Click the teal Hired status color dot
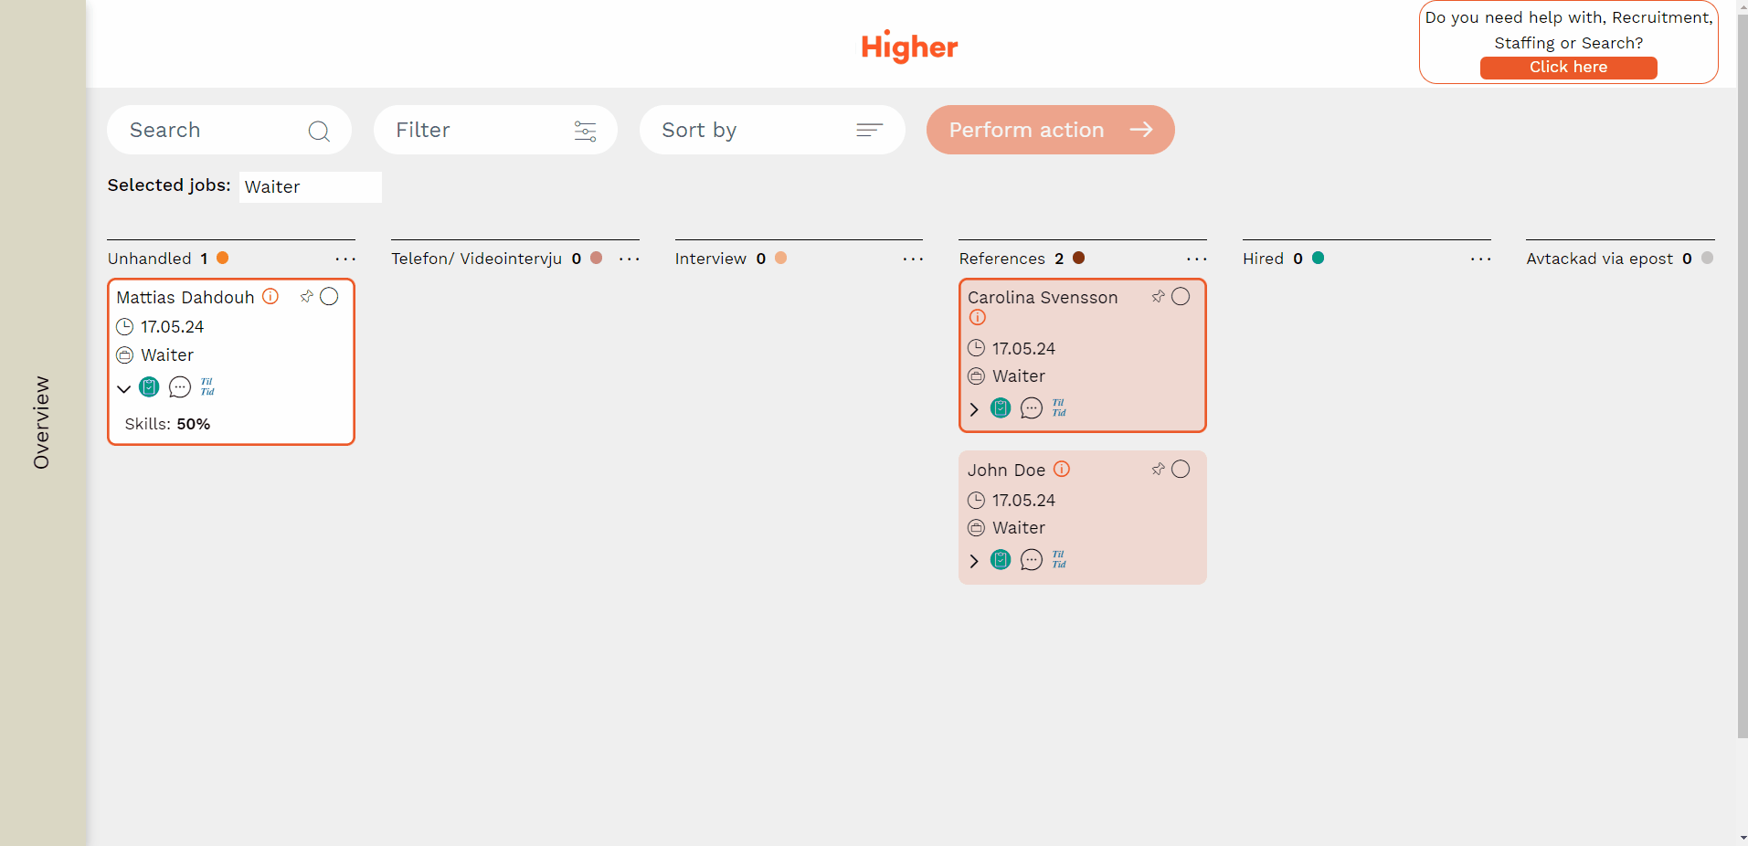Screen dimensions: 1748x846 (x=1318, y=258)
